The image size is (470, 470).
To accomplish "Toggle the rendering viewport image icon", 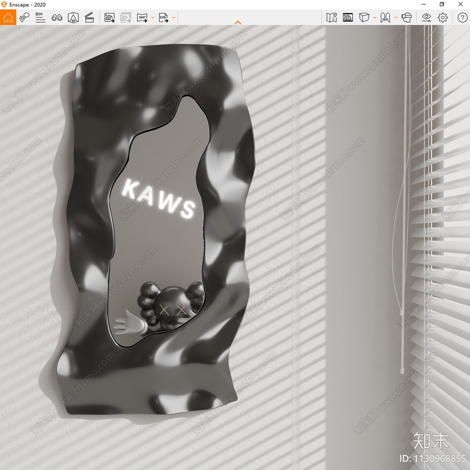I will point(348,18).
